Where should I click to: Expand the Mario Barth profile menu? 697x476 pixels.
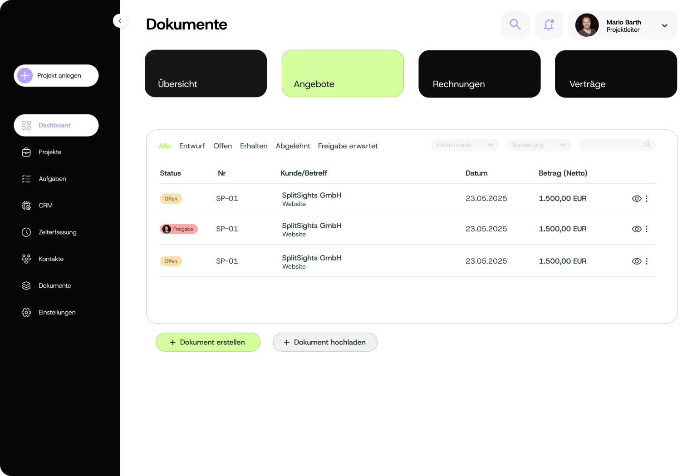(x=664, y=26)
